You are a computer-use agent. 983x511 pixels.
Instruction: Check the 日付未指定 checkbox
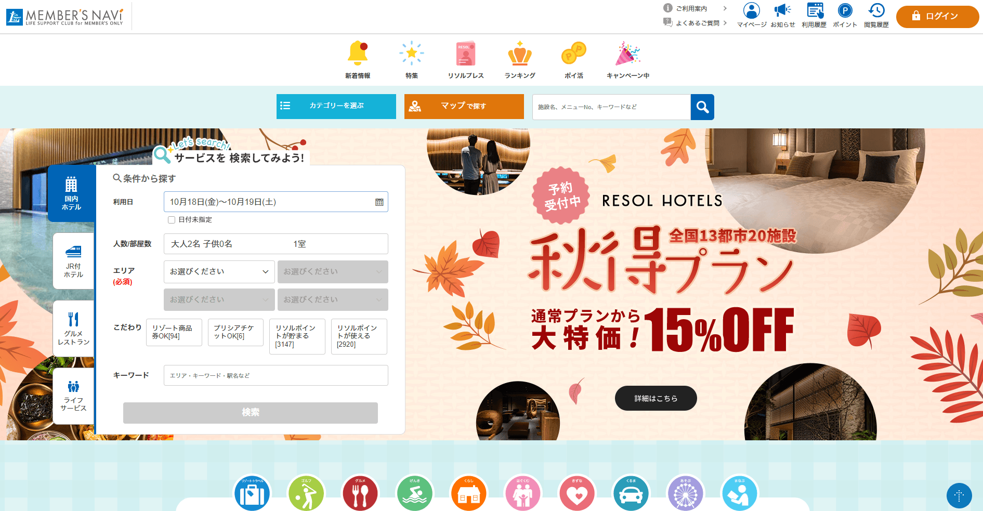point(172,220)
